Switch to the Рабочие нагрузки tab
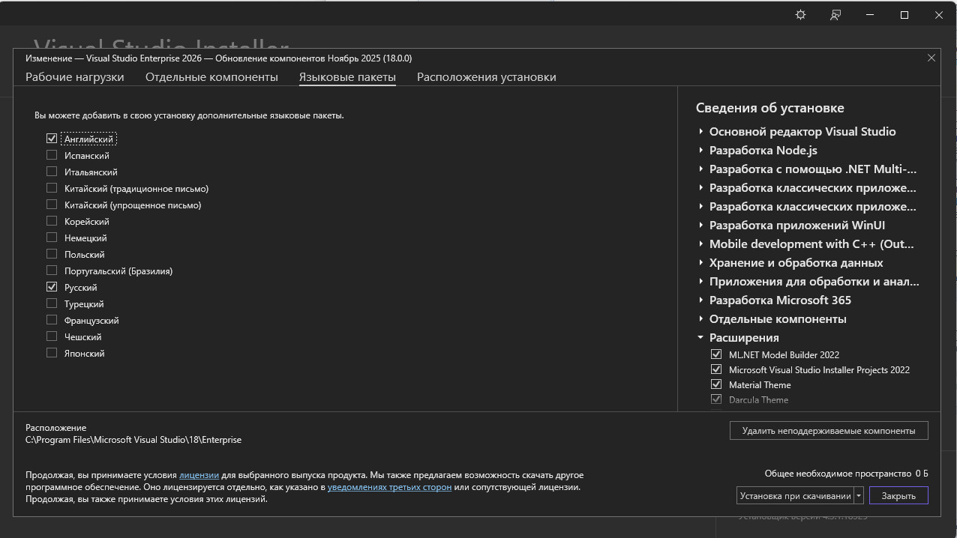 [x=75, y=77]
